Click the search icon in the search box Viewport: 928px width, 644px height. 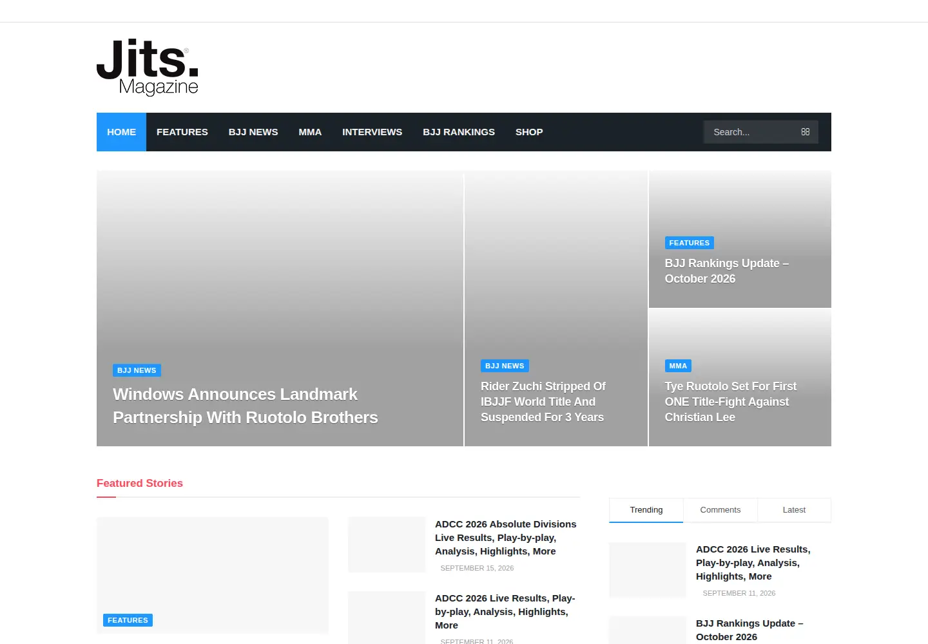(805, 132)
